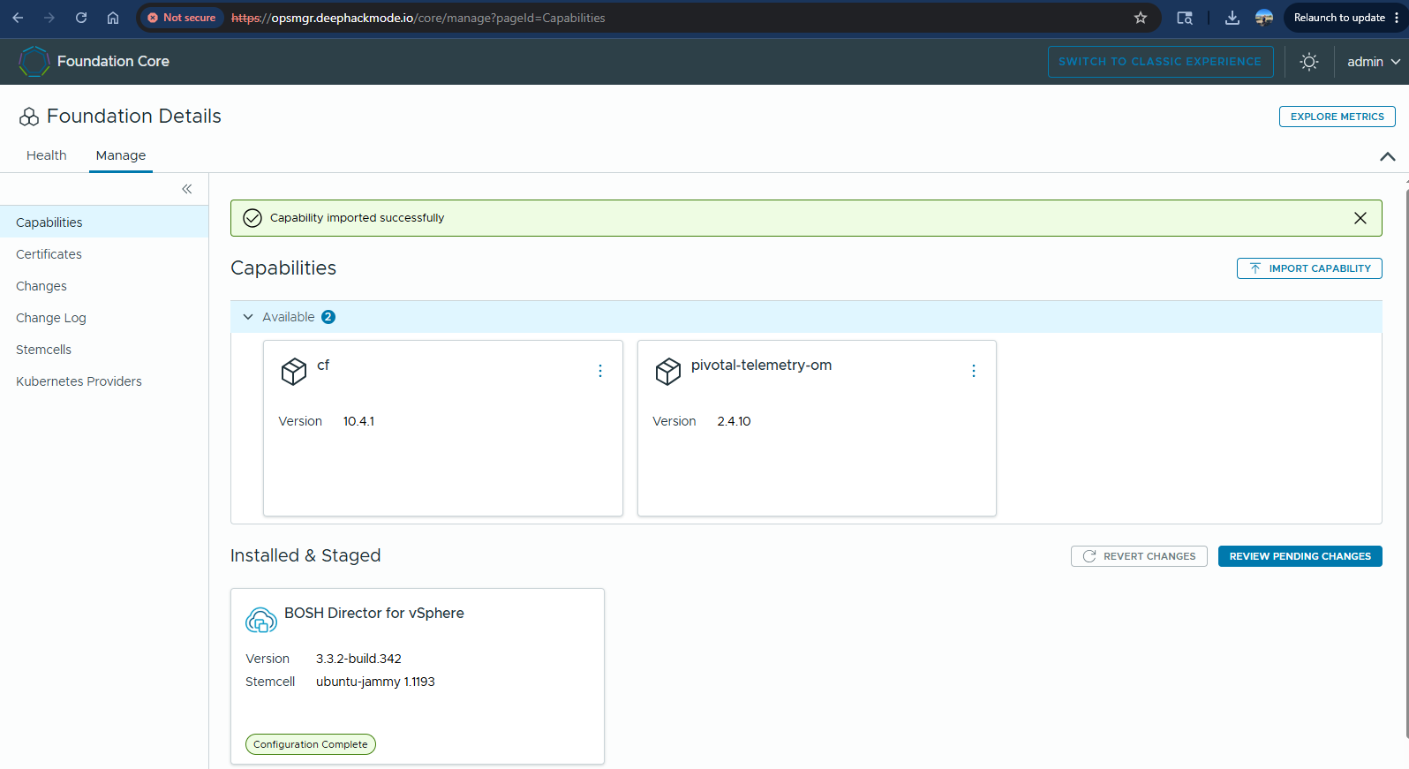Open Stemcells in the sidebar
This screenshot has width=1409, height=769.
pyautogui.click(x=104, y=350)
